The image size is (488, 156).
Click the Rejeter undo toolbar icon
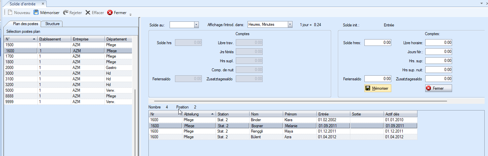(x=65, y=13)
